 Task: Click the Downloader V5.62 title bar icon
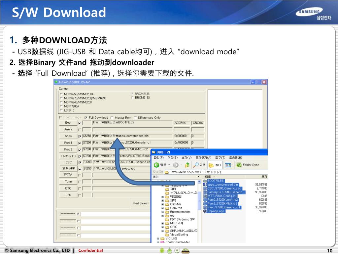click(56, 82)
